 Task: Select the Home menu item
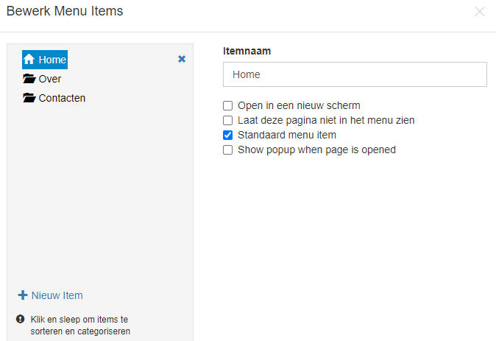[x=45, y=60]
